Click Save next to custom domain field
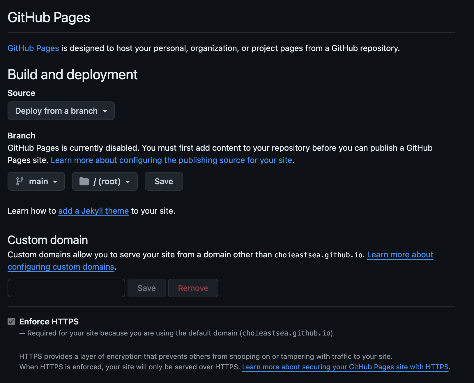This screenshot has height=383, width=474. coord(147,288)
